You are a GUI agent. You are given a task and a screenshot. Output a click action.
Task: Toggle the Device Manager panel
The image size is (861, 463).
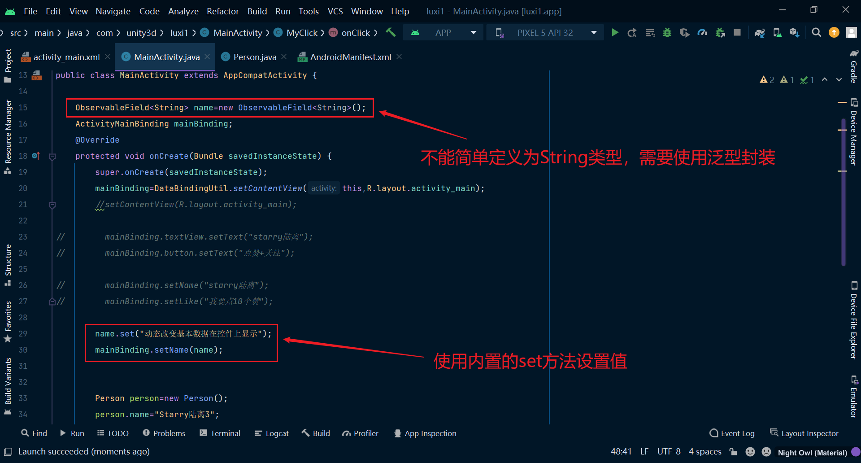tap(854, 132)
